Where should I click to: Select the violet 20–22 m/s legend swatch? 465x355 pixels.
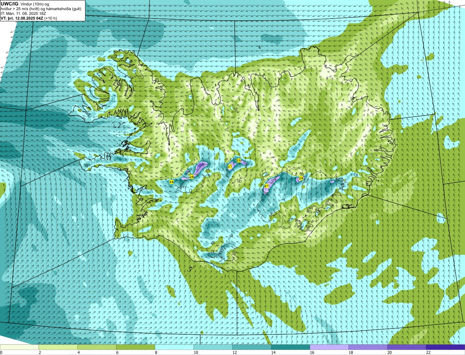coord(407,347)
